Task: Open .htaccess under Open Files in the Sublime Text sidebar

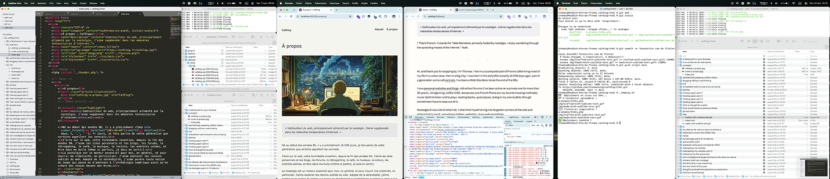Action: 9,21
